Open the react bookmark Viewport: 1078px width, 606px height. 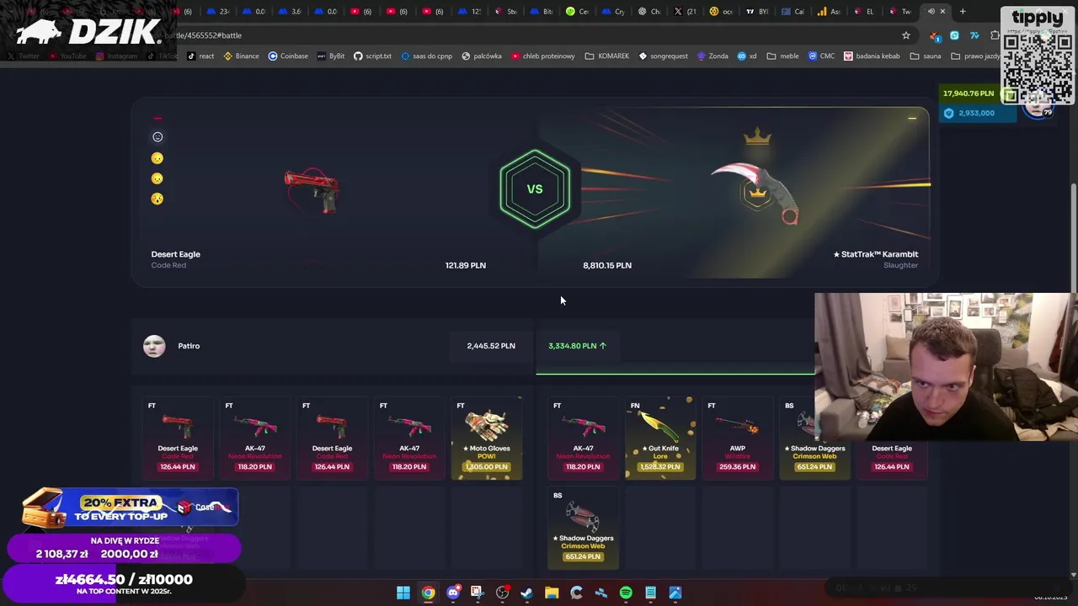pos(200,56)
